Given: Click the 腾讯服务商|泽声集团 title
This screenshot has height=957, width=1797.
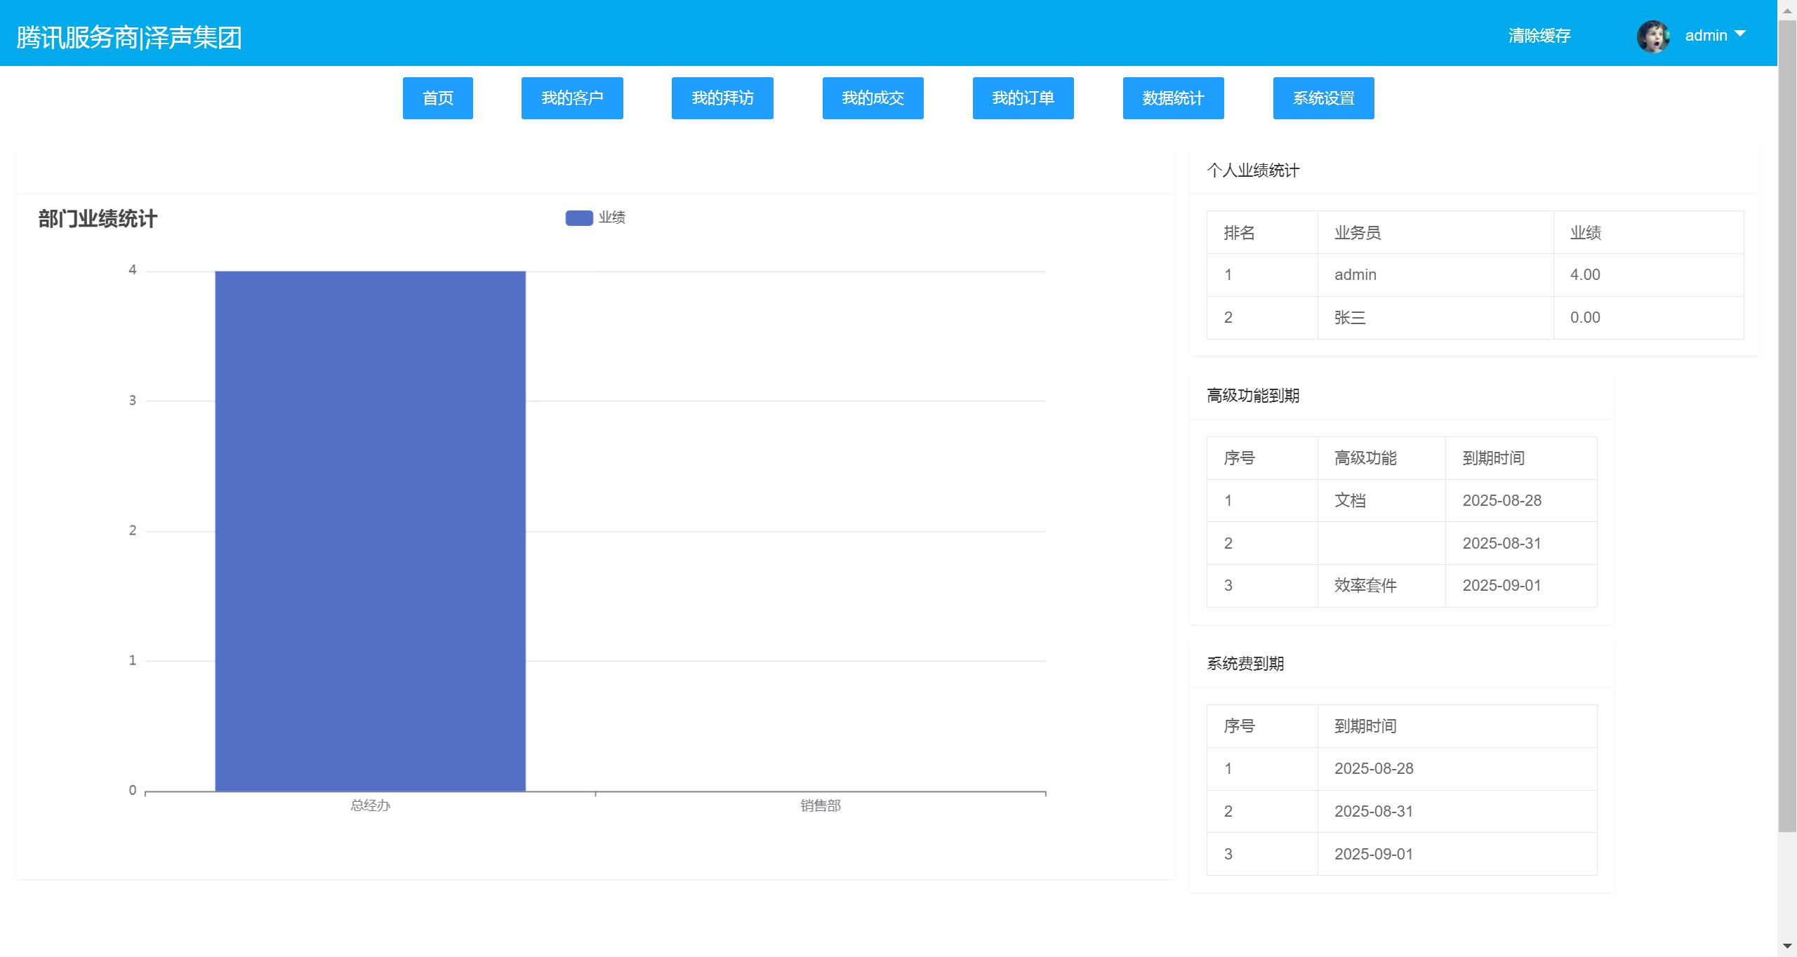Looking at the screenshot, I should coord(129,37).
